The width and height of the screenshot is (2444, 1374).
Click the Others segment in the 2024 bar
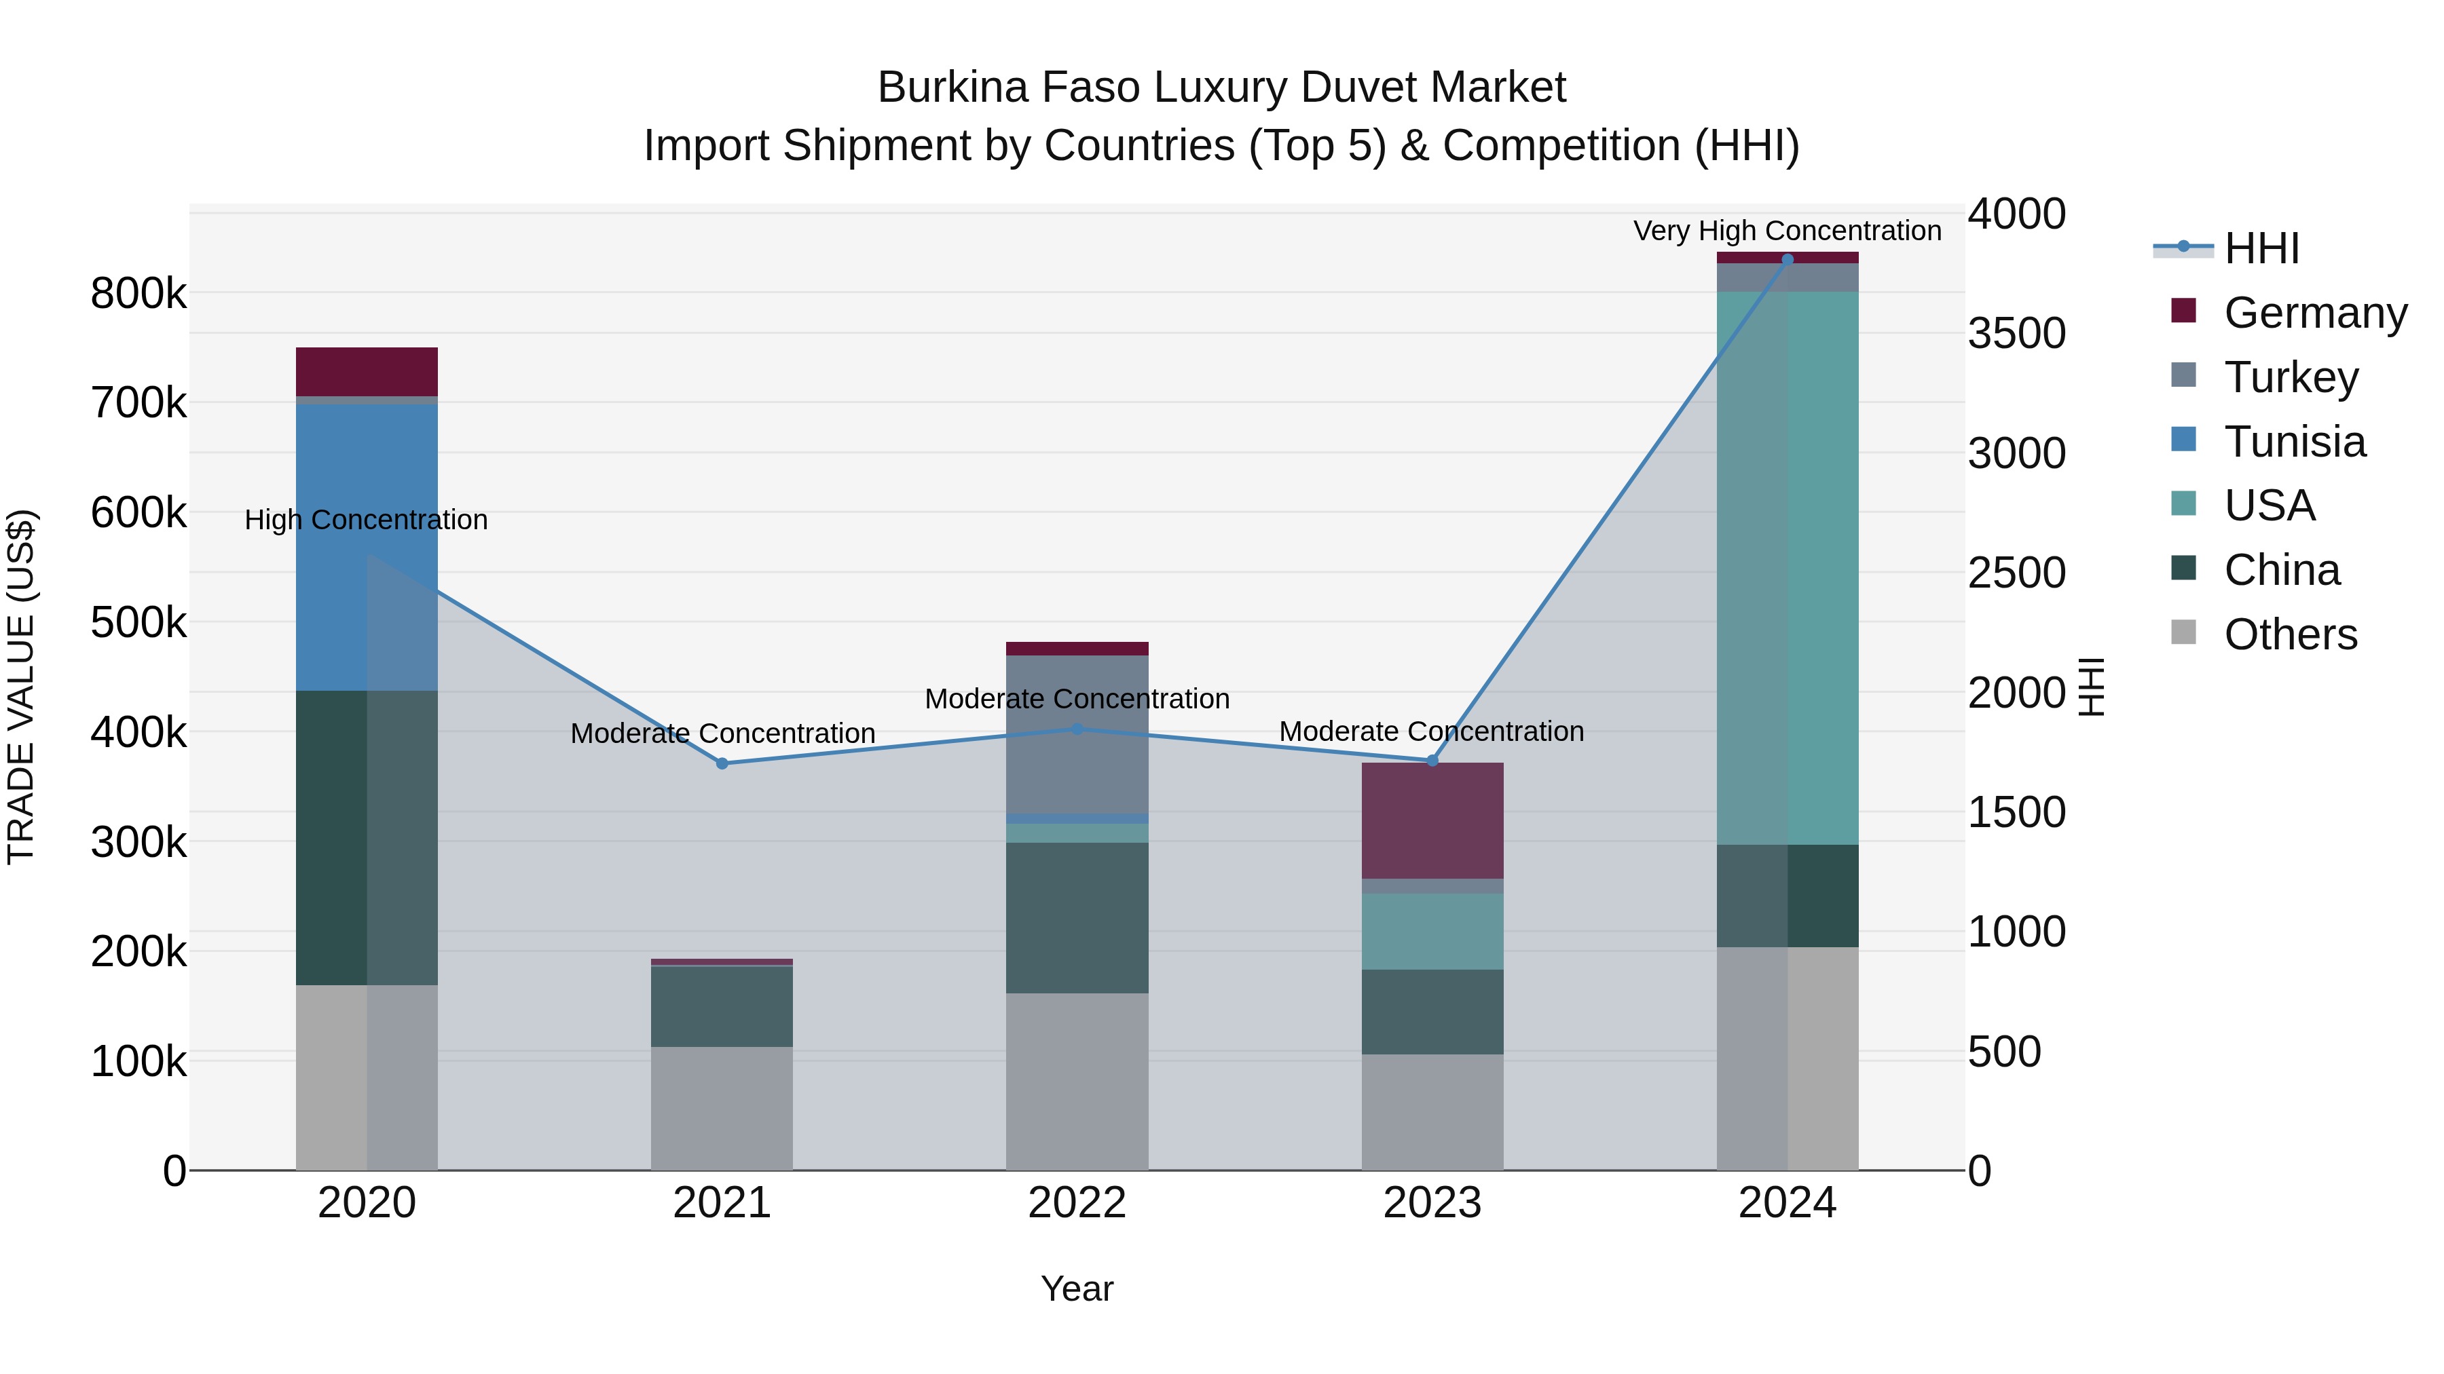(x=1788, y=1059)
